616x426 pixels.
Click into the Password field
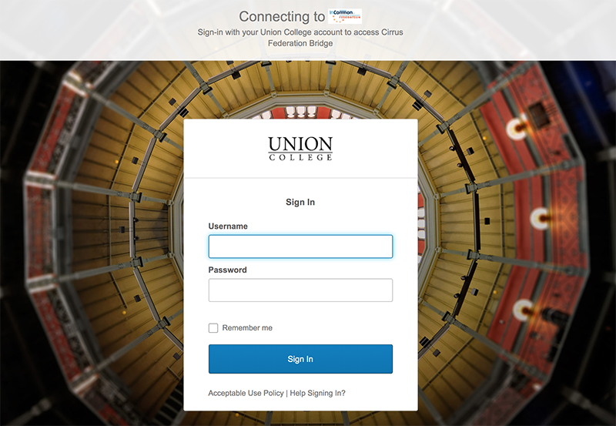click(x=300, y=290)
